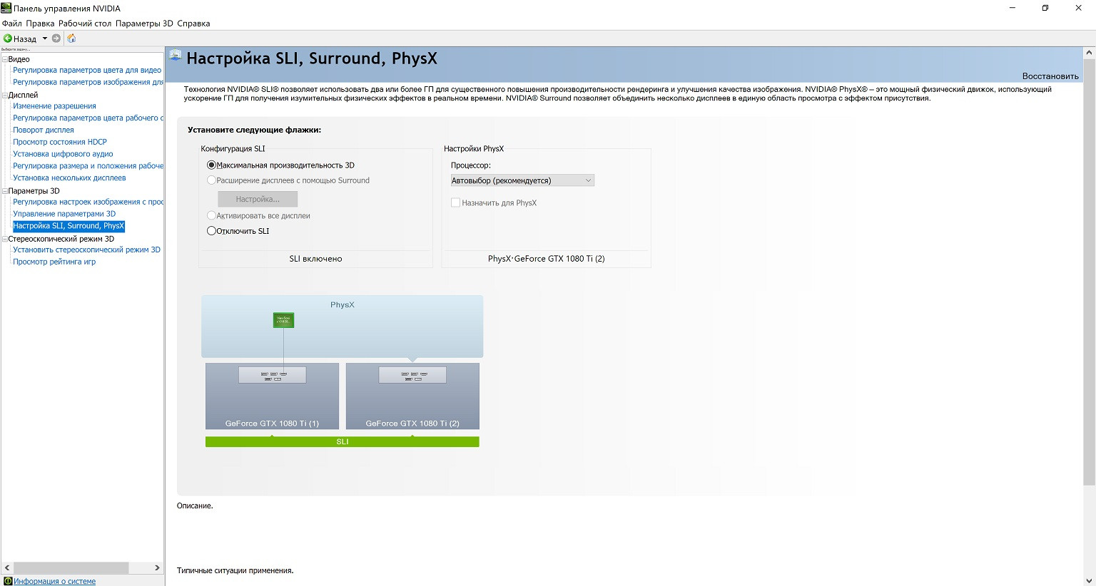Viewport: 1096px width, 586px height.
Task: Collapse the Стереоскопический режим 3D section
Action: [4, 239]
